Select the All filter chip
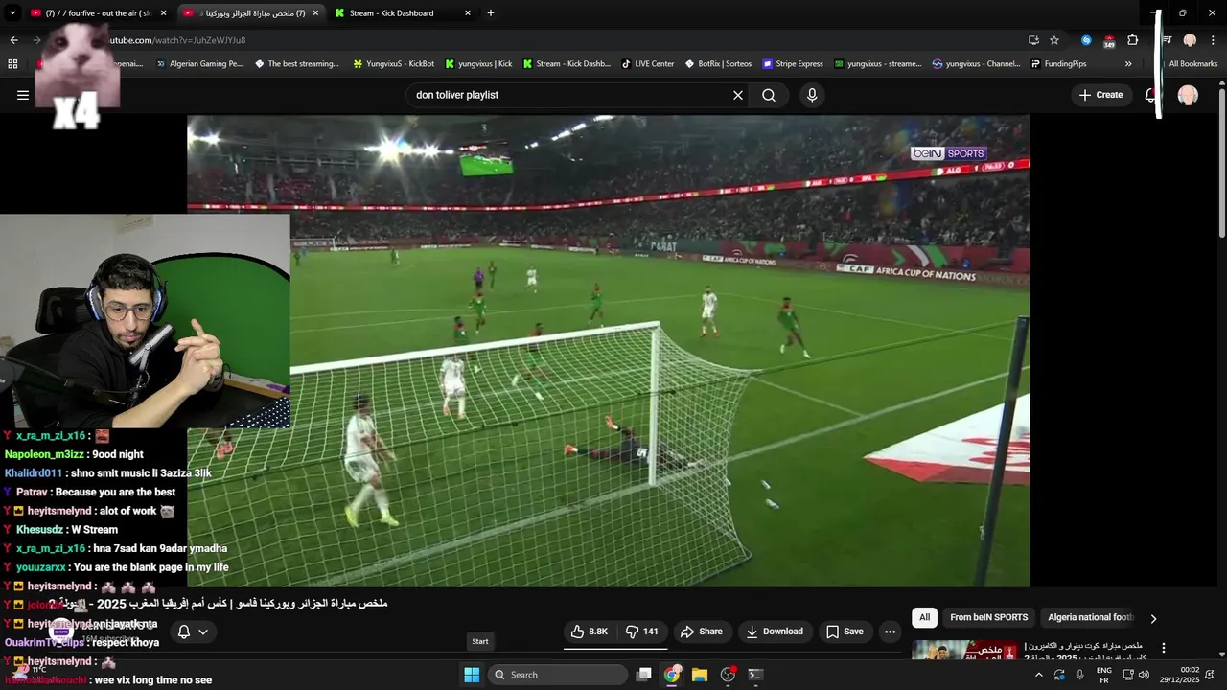 924,617
